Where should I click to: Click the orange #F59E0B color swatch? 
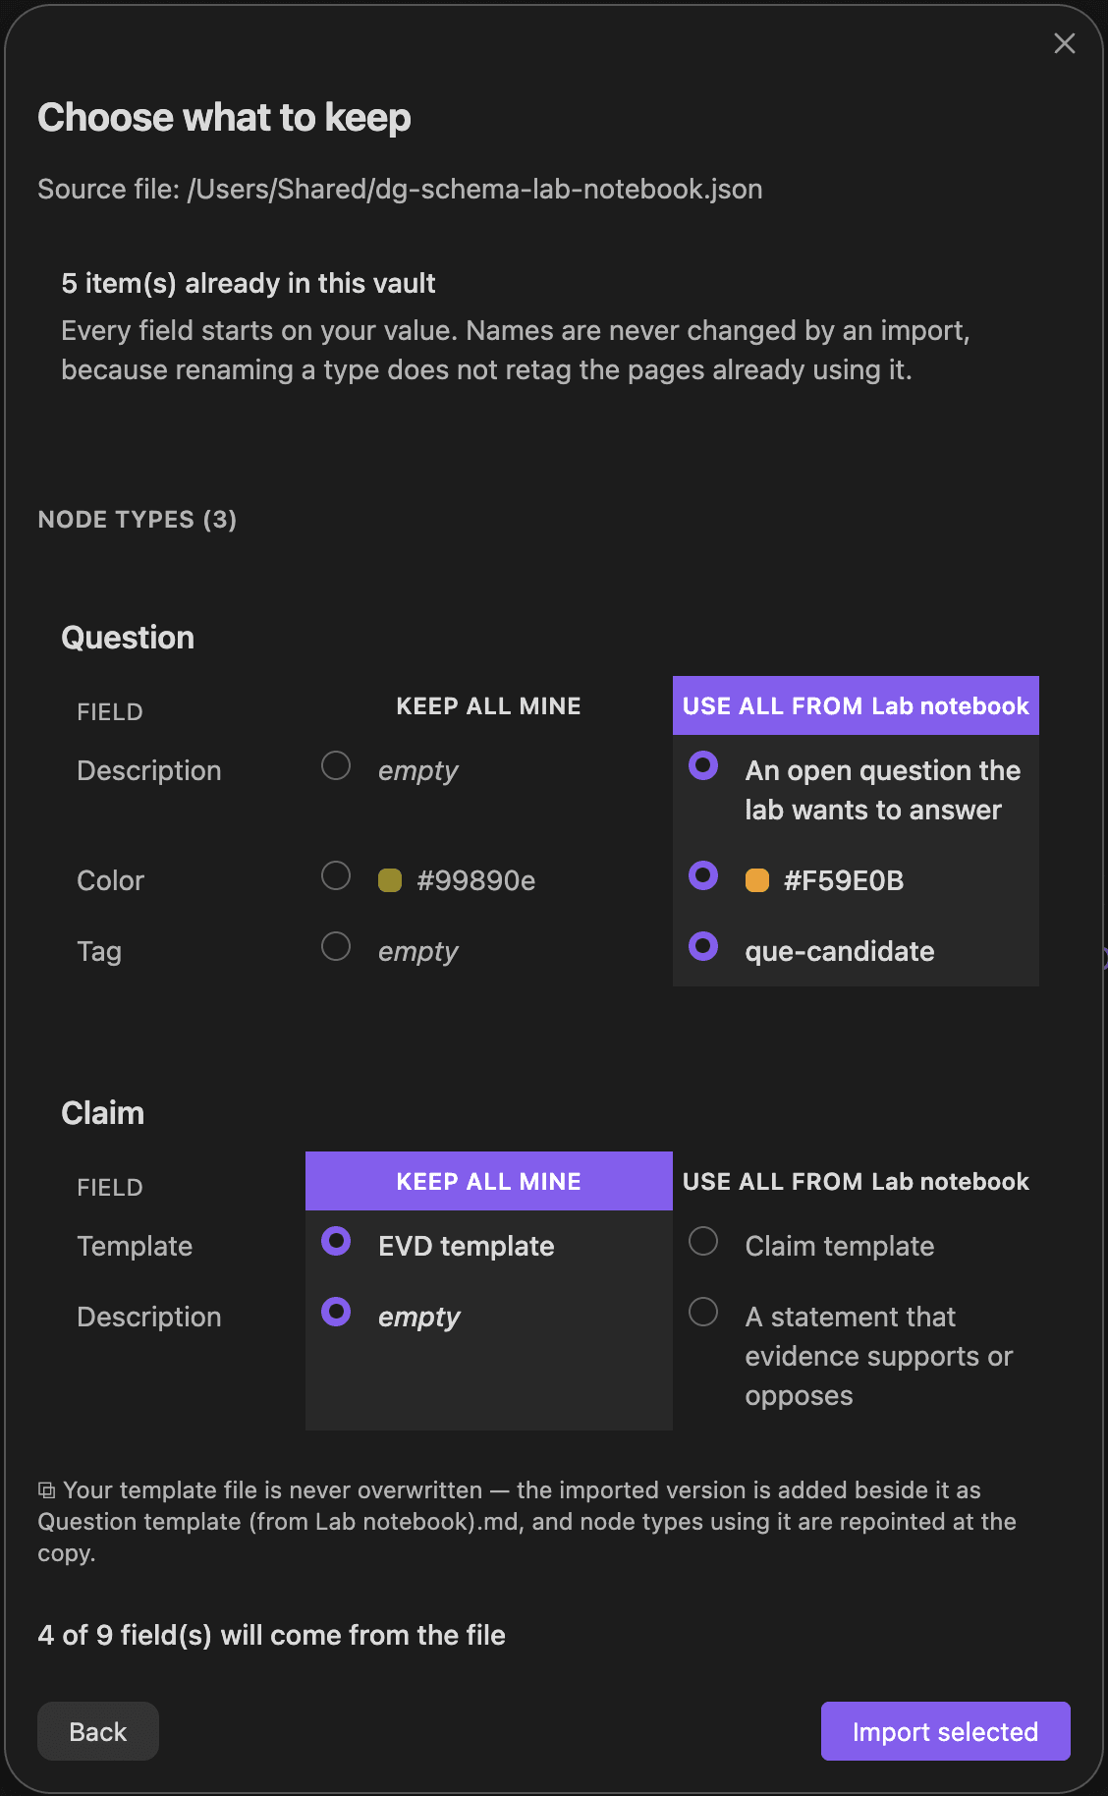click(757, 880)
